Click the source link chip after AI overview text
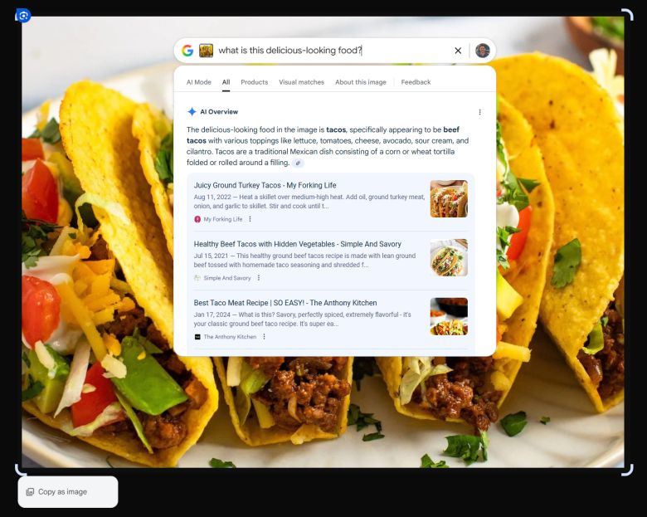The width and height of the screenshot is (647, 517). (298, 163)
